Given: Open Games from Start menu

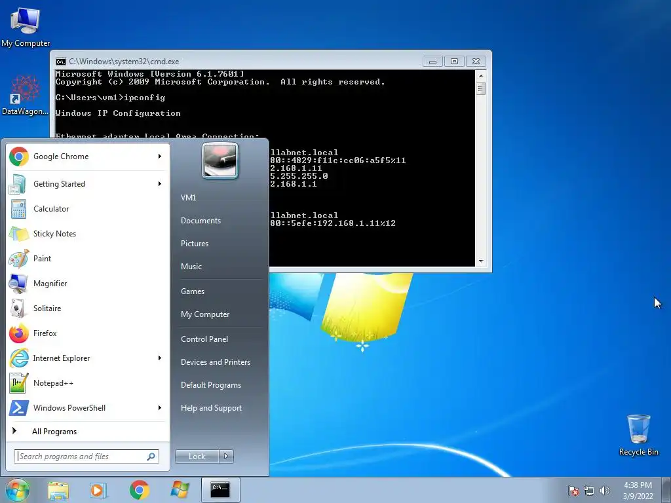Looking at the screenshot, I should click(193, 291).
